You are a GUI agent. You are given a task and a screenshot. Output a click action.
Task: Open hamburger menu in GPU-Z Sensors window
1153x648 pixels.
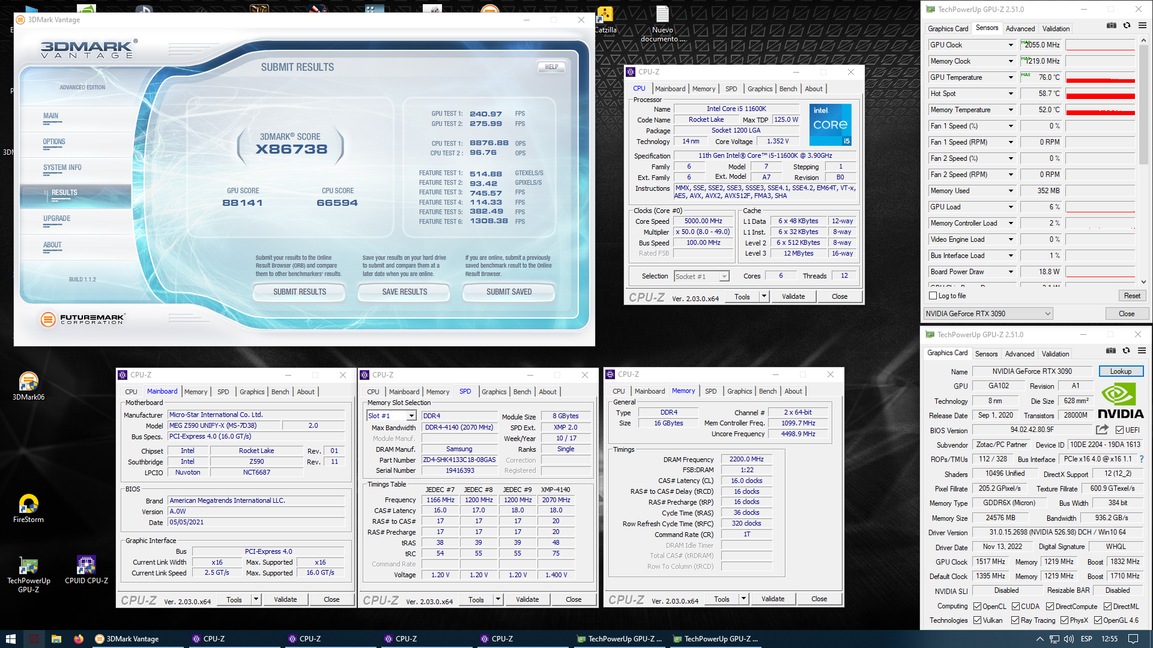(1142, 26)
